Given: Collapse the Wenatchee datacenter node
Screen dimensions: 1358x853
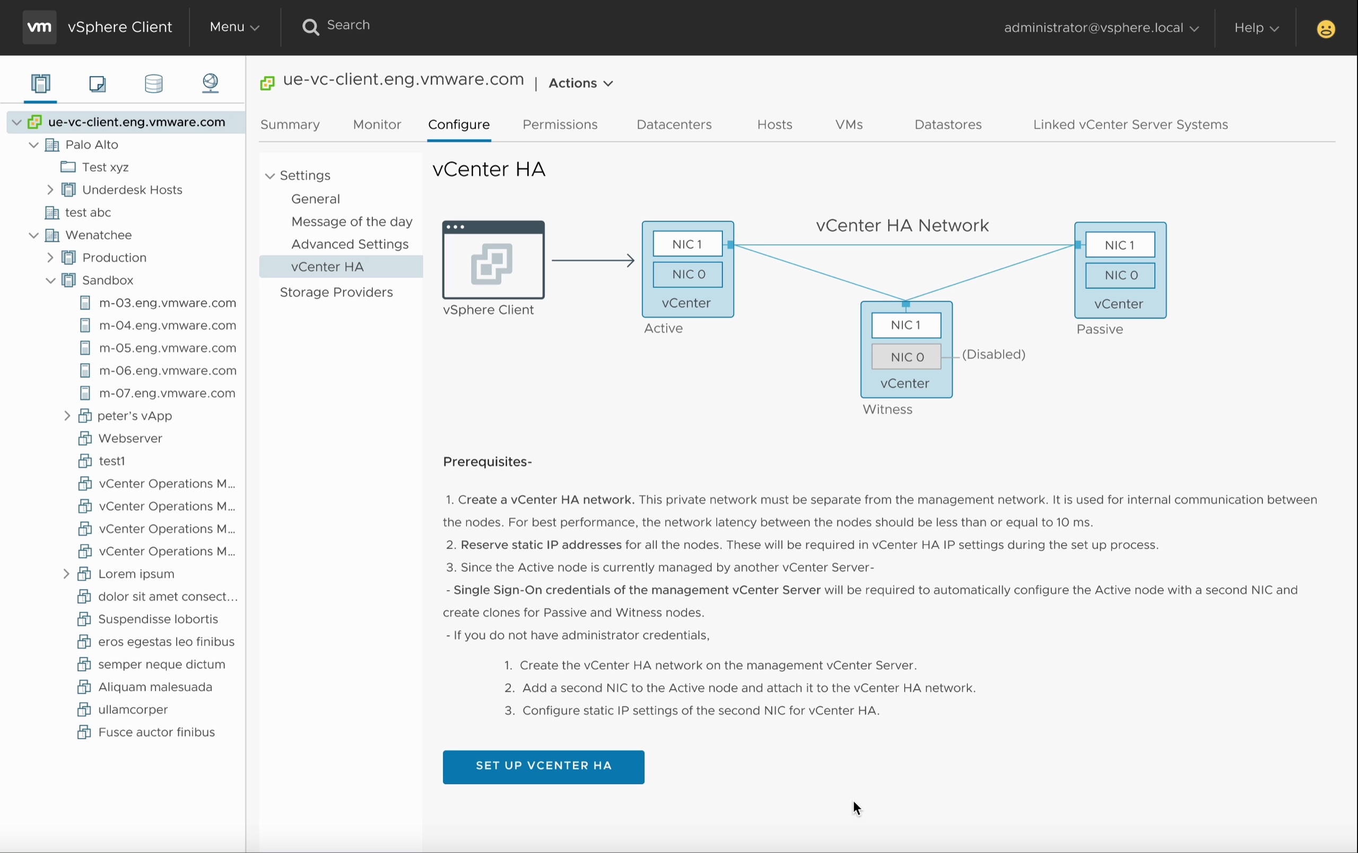Looking at the screenshot, I should (x=34, y=235).
